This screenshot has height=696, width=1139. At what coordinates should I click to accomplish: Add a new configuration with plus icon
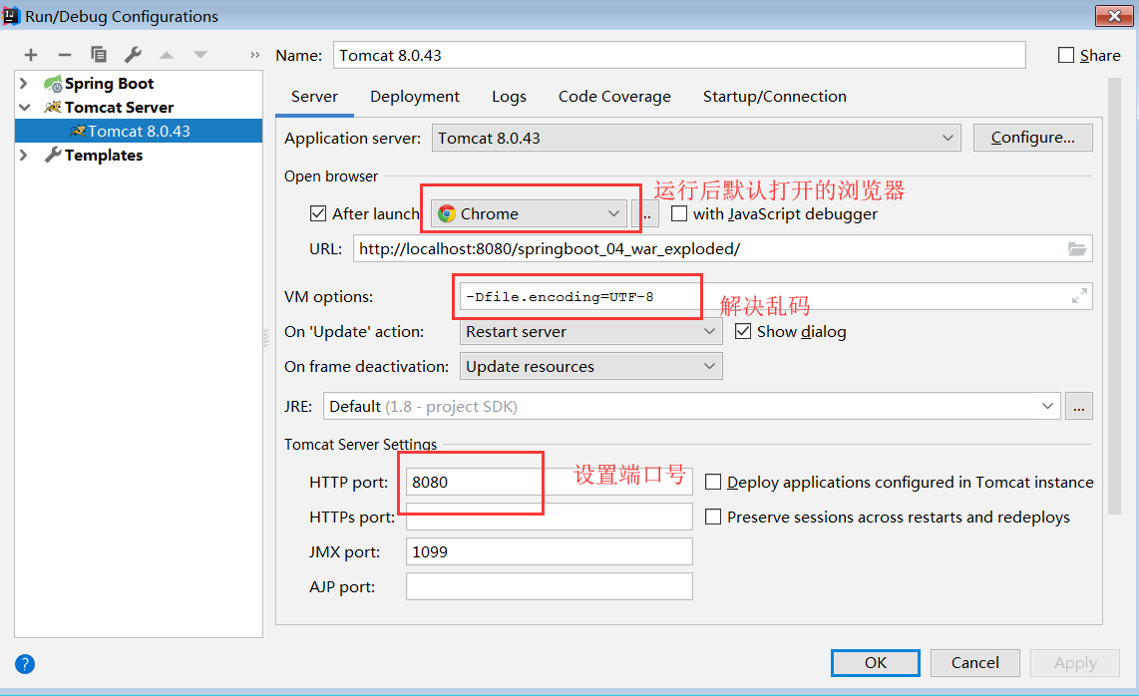point(31,55)
